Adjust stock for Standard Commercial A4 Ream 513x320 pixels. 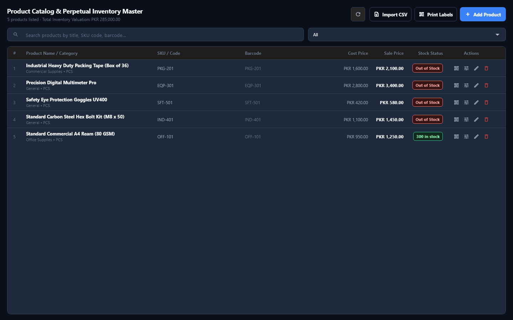466,137
